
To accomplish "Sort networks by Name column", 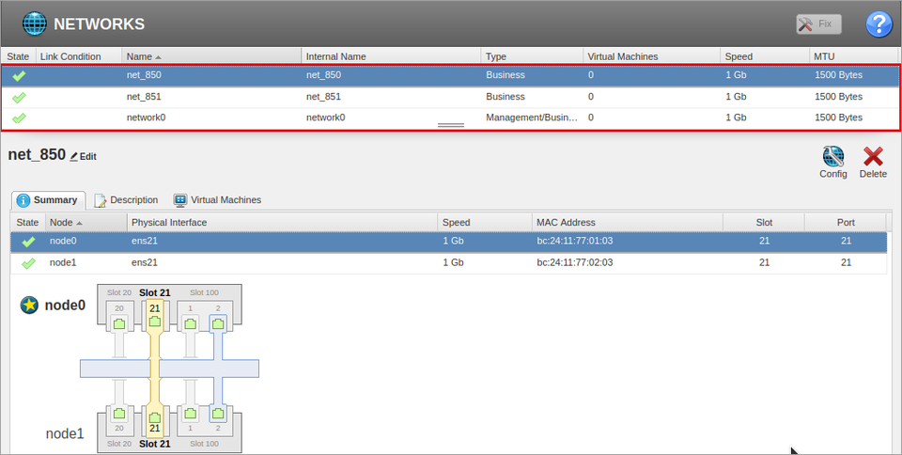I will point(211,56).
